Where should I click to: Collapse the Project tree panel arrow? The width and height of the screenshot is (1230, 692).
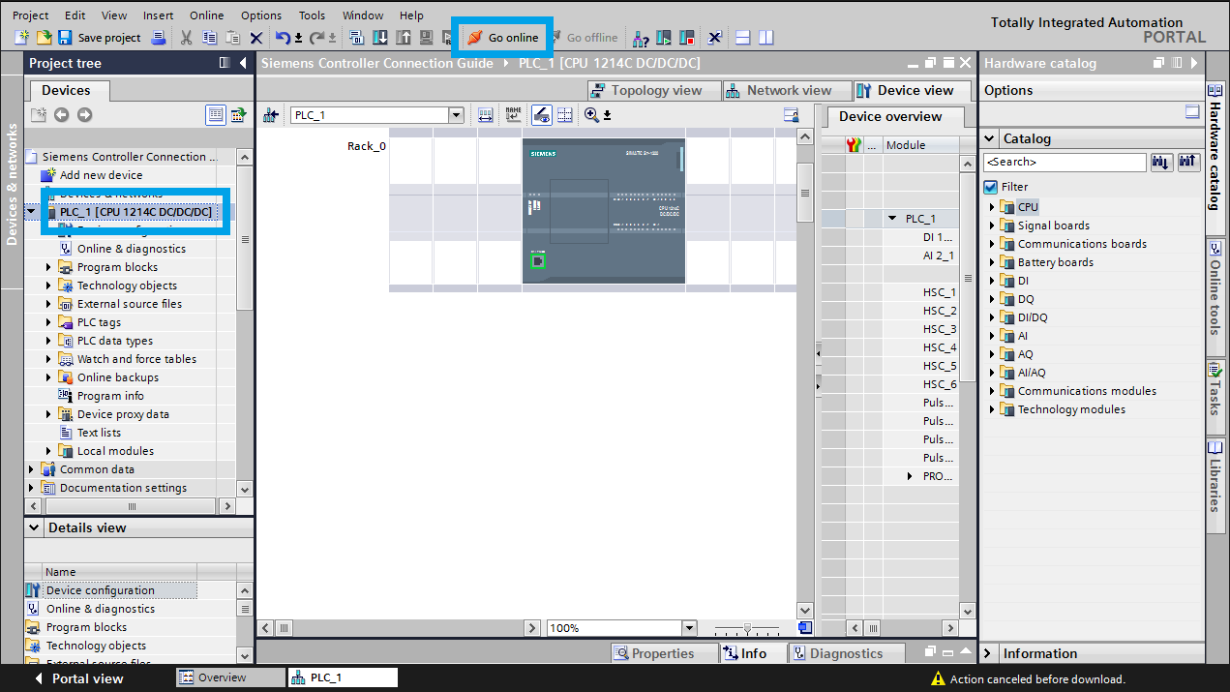pos(244,63)
